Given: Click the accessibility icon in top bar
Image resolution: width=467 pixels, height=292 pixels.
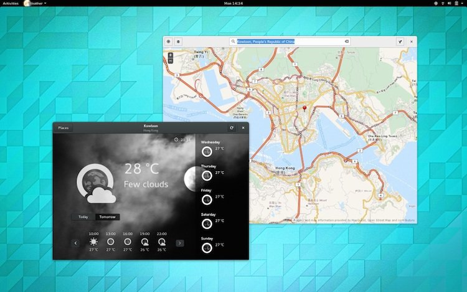Looking at the screenshot, I should click(436, 3).
